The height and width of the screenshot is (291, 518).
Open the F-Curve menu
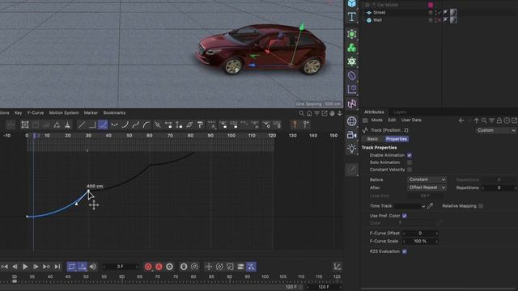click(36, 113)
